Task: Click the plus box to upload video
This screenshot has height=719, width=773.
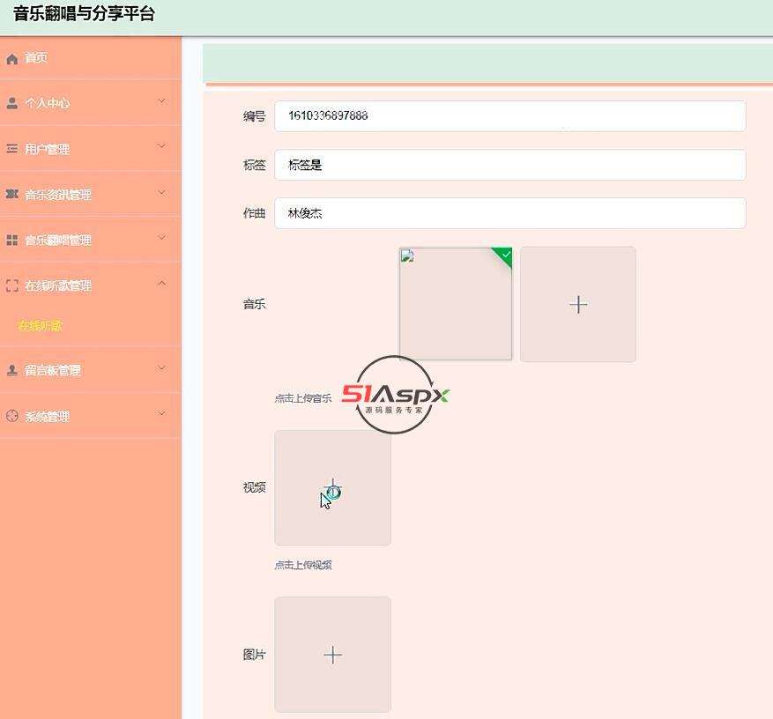Action: pos(332,487)
